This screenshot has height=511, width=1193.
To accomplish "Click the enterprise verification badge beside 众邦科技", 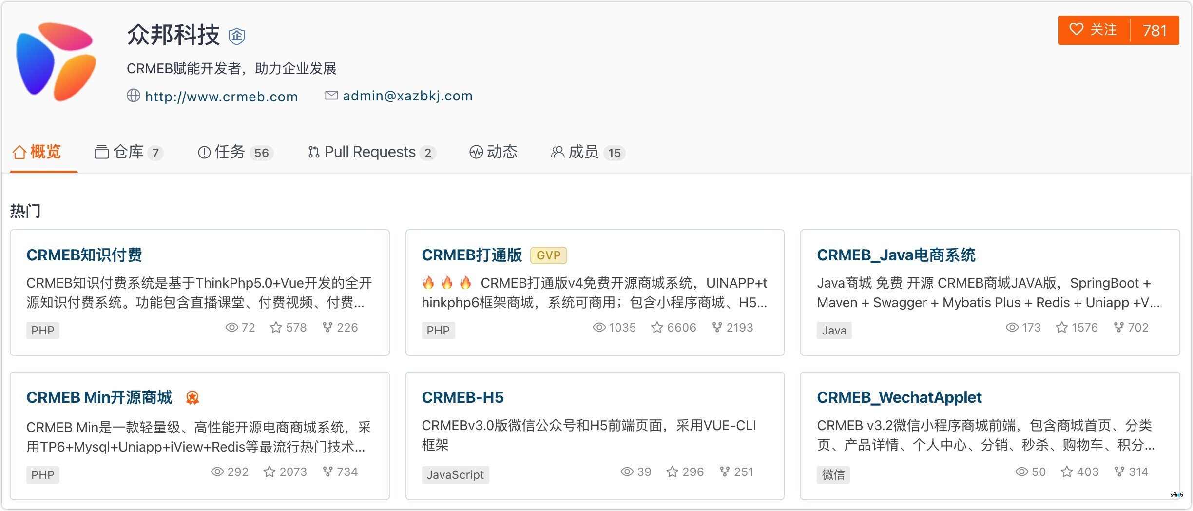I will (x=237, y=36).
